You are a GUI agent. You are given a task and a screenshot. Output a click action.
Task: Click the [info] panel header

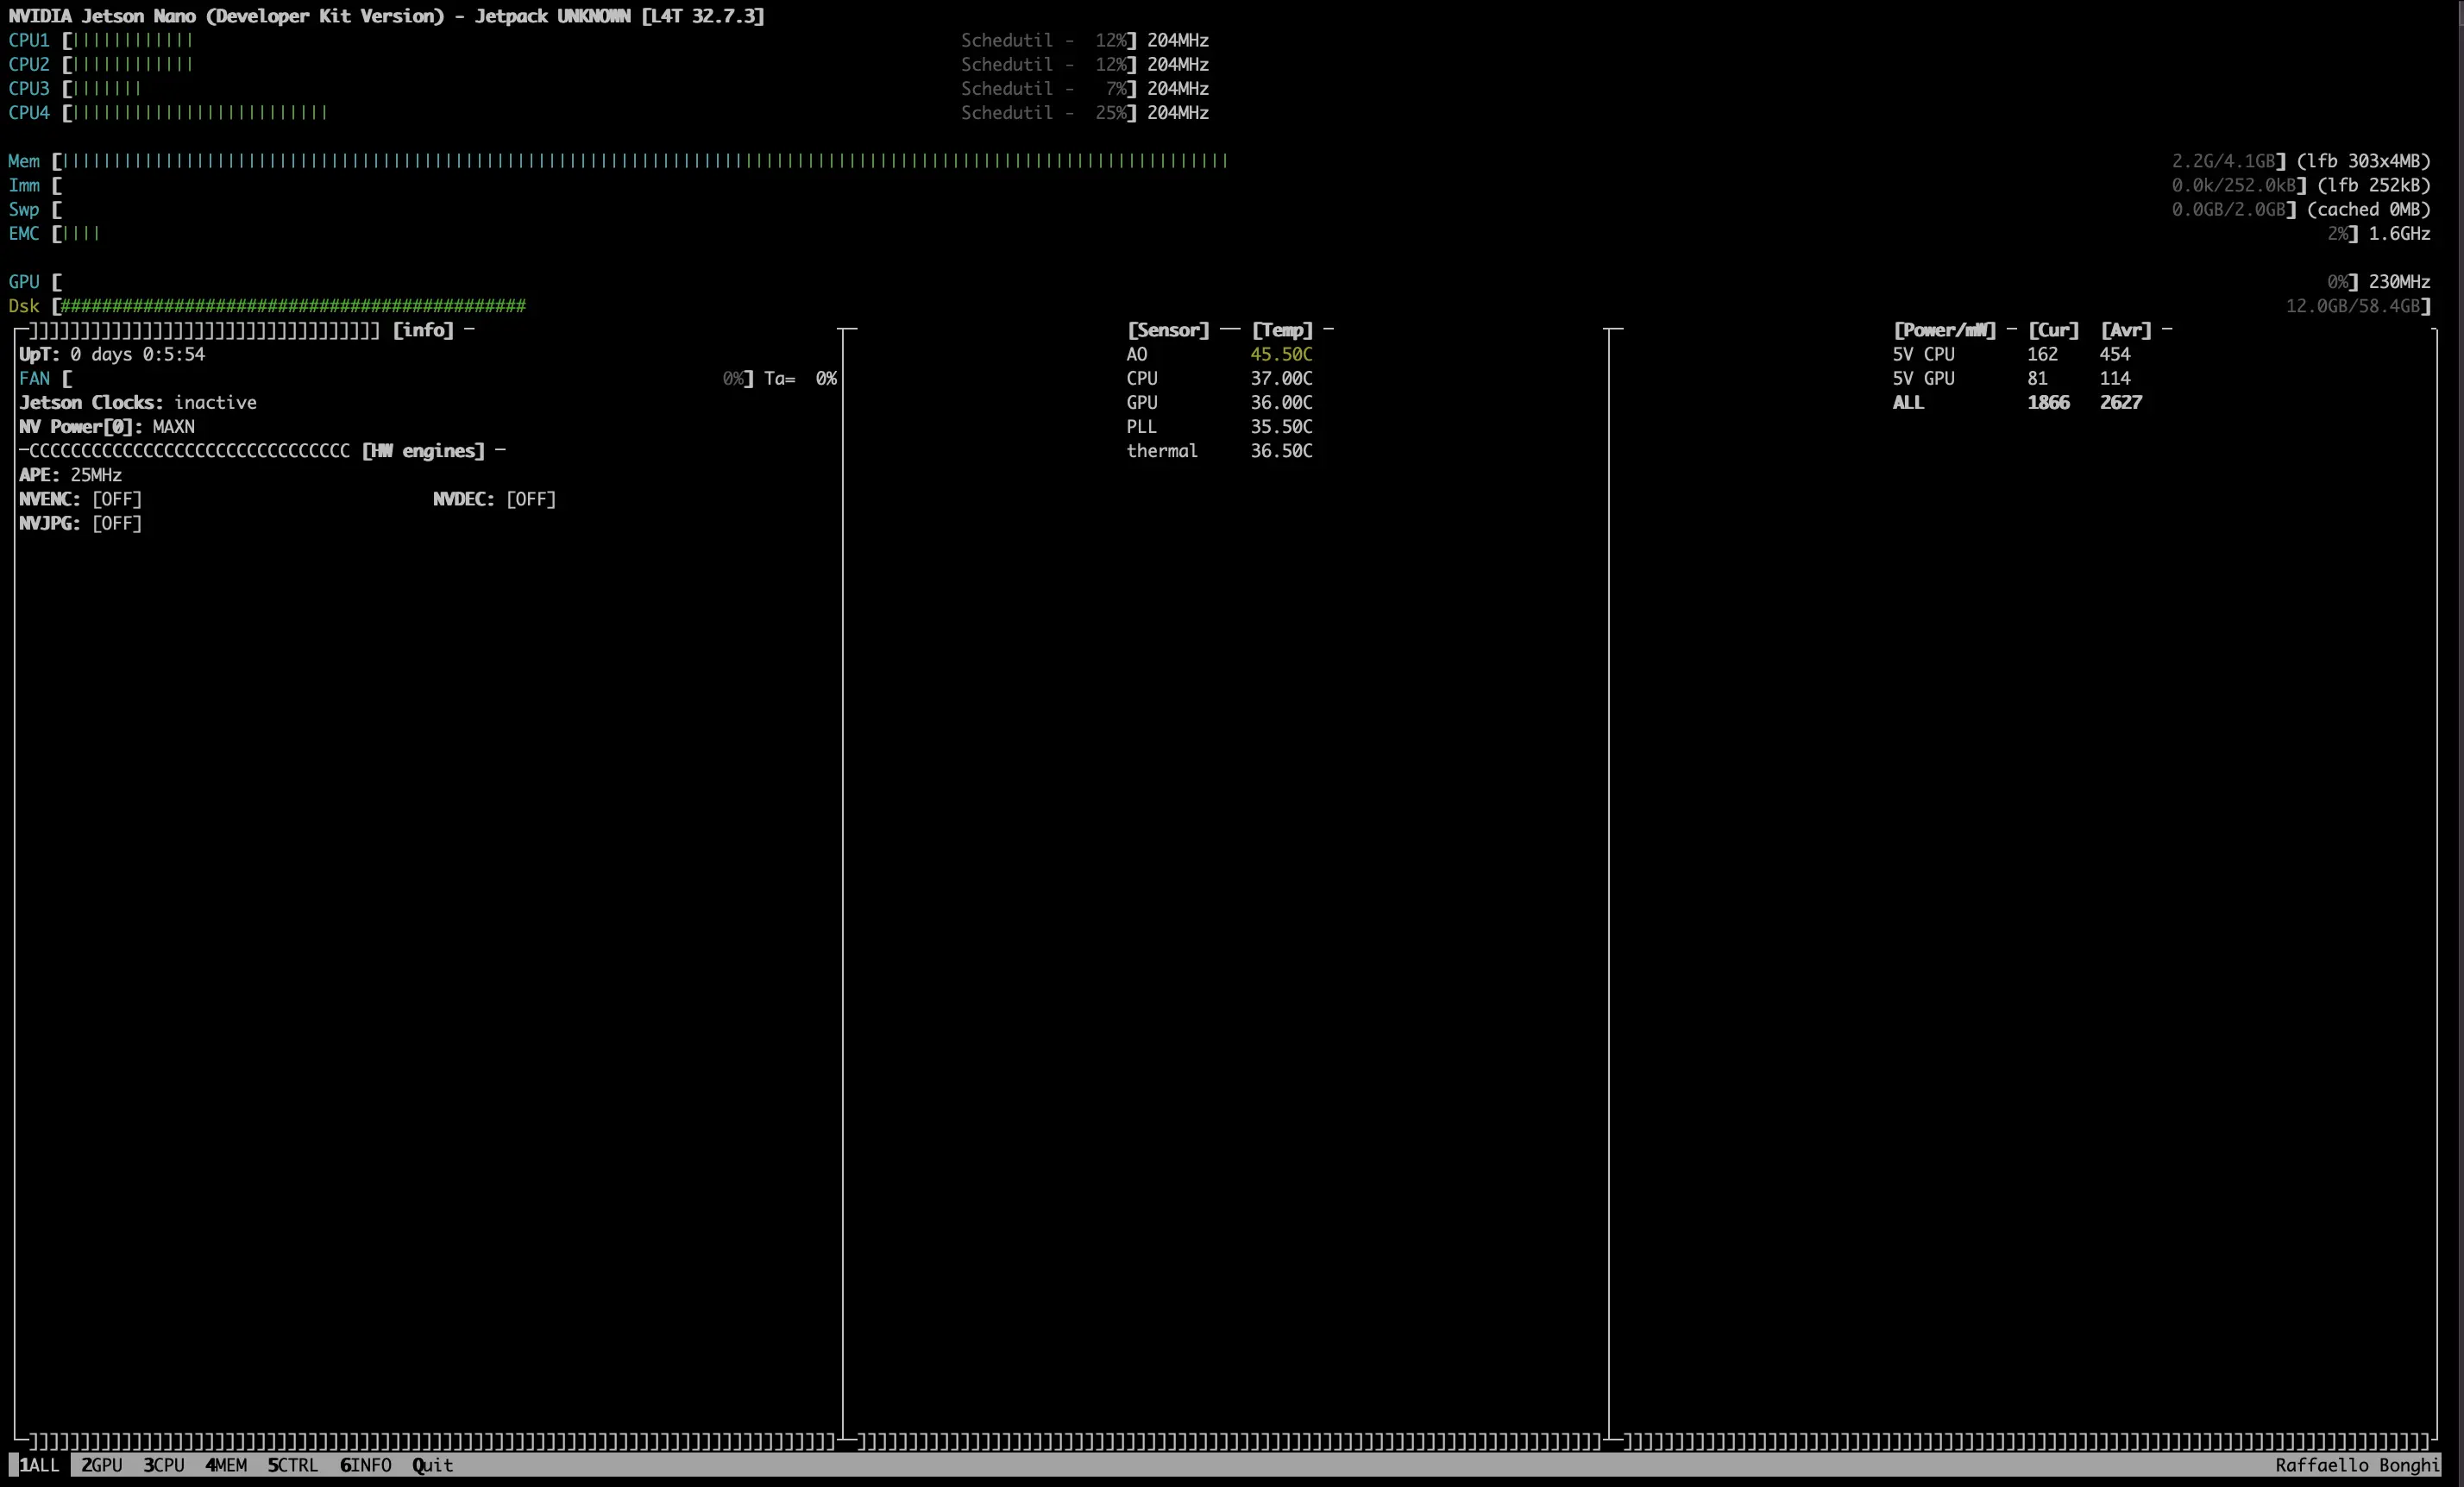coord(423,330)
